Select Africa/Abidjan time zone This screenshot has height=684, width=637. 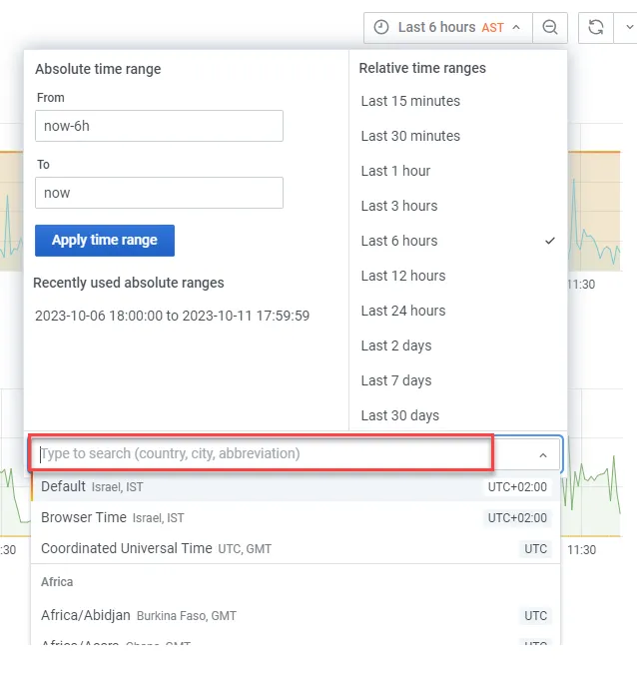click(296, 615)
